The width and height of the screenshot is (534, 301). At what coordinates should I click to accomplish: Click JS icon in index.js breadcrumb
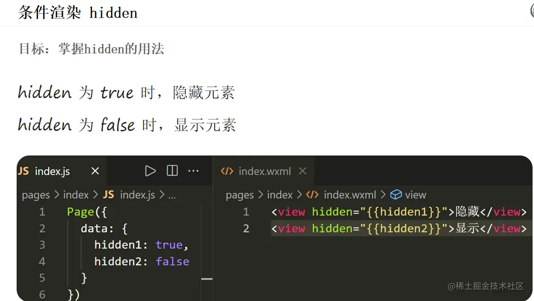(x=108, y=195)
